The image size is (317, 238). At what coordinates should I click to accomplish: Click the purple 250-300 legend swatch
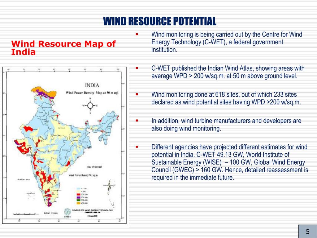click(x=78, y=197)
